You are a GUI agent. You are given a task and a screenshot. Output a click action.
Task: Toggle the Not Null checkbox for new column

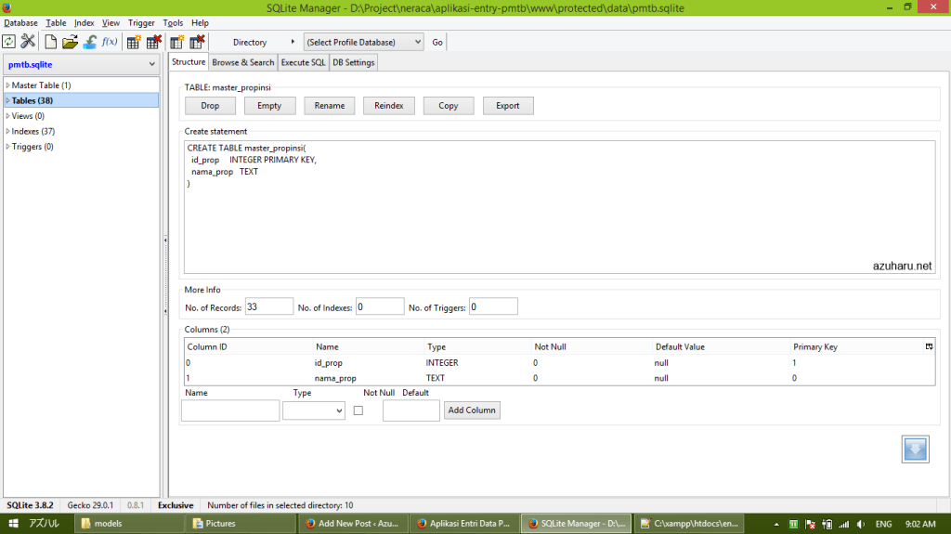click(358, 410)
